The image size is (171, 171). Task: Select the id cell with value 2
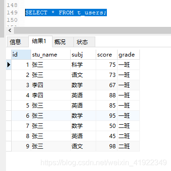click(x=21, y=75)
